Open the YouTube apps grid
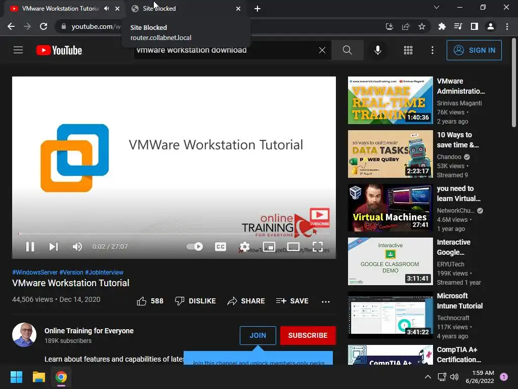The width and height of the screenshot is (518, 389). point(408,50)
